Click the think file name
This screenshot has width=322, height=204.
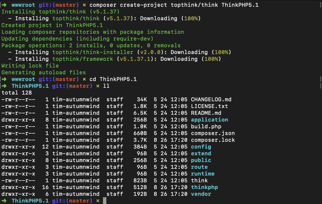coord(199,180)
